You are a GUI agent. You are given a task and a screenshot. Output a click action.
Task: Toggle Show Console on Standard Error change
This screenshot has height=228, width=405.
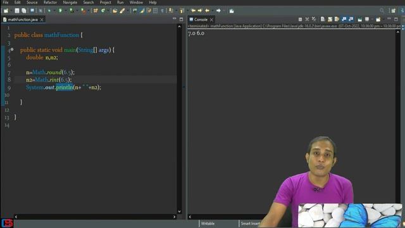(351, 19)
